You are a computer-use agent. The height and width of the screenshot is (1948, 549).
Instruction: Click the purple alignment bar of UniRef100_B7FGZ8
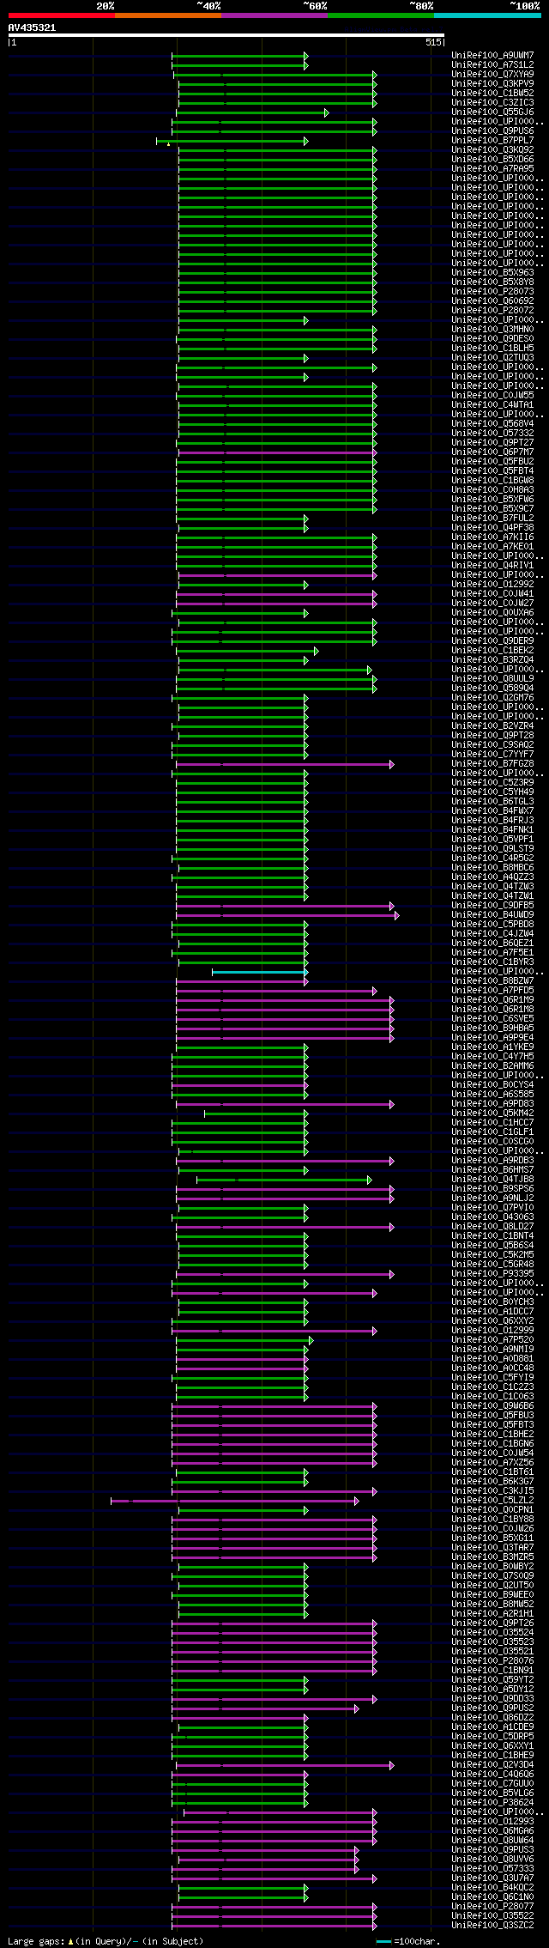point(285,764)
